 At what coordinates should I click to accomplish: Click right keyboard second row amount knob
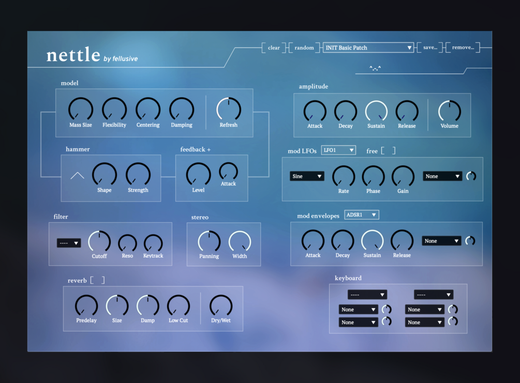pyautogui.click(x=453, y=321)
